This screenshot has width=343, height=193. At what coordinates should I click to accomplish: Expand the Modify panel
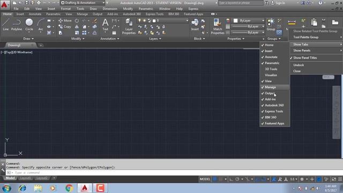pyautogui.click(x=78, y=39)
